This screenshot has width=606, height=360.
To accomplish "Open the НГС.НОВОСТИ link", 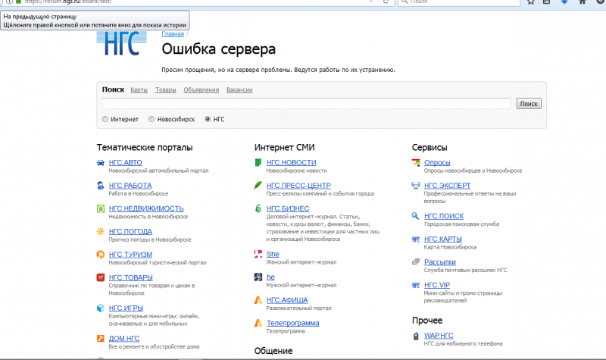I will (x=292, y=163).
